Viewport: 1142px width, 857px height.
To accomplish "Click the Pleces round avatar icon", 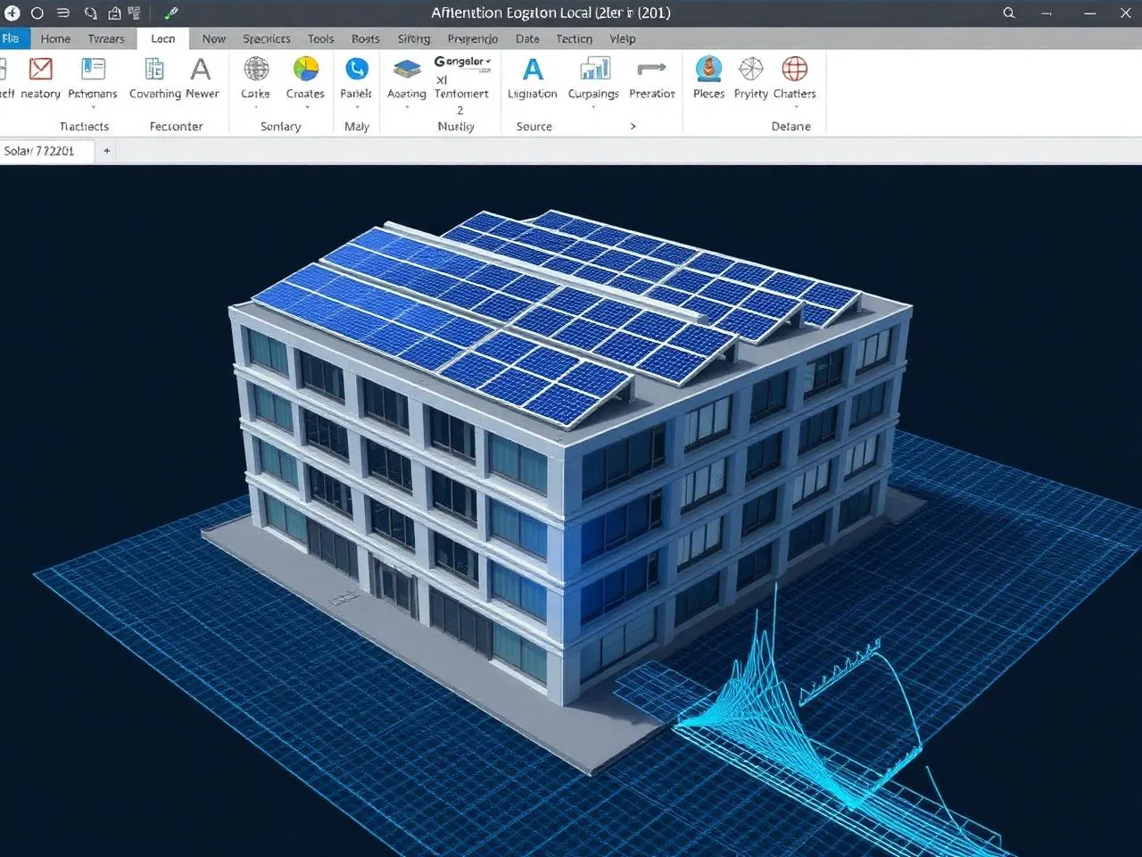I will pyautogui.click(x=709, y=69).
